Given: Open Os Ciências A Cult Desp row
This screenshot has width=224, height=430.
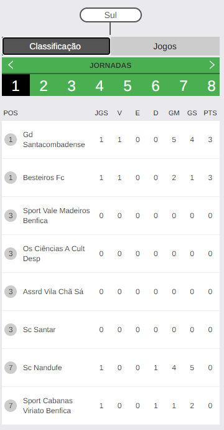Looking at the screenshot, I should click(111, 254).
